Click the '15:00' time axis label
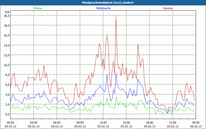206x129 pixels. pos(126,123)
